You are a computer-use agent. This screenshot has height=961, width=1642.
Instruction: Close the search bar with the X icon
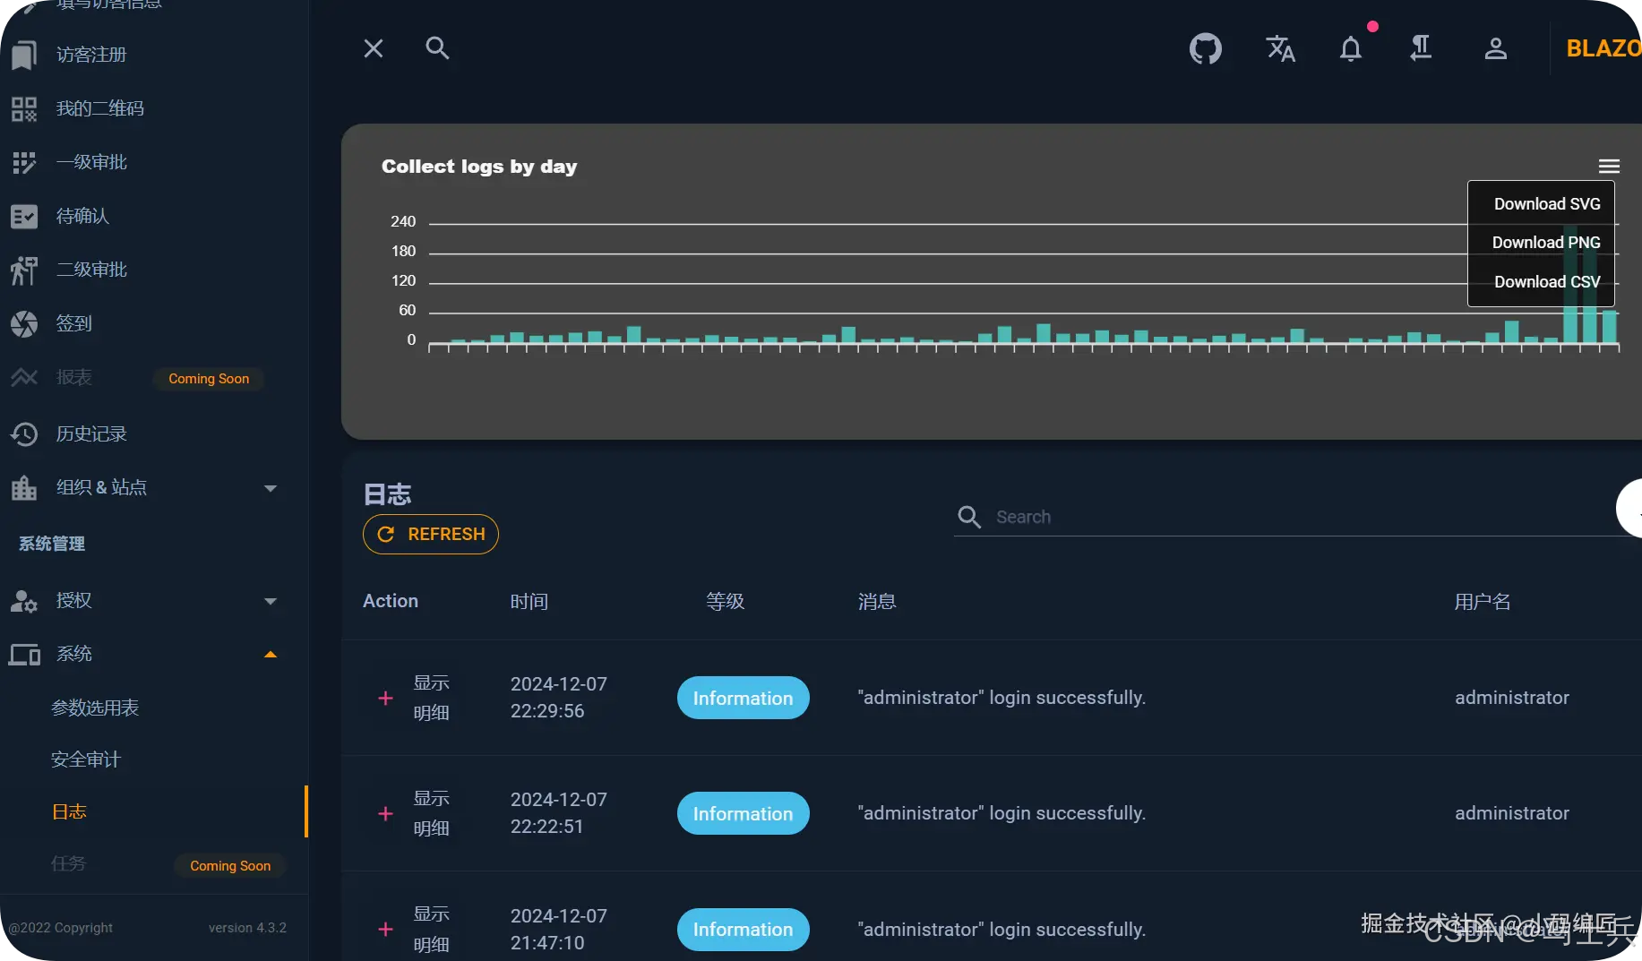coord(374,47)
